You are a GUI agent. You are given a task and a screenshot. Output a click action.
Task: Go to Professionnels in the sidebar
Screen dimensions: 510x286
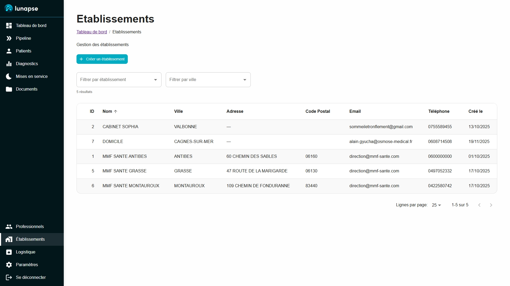[x=30, y=227]
